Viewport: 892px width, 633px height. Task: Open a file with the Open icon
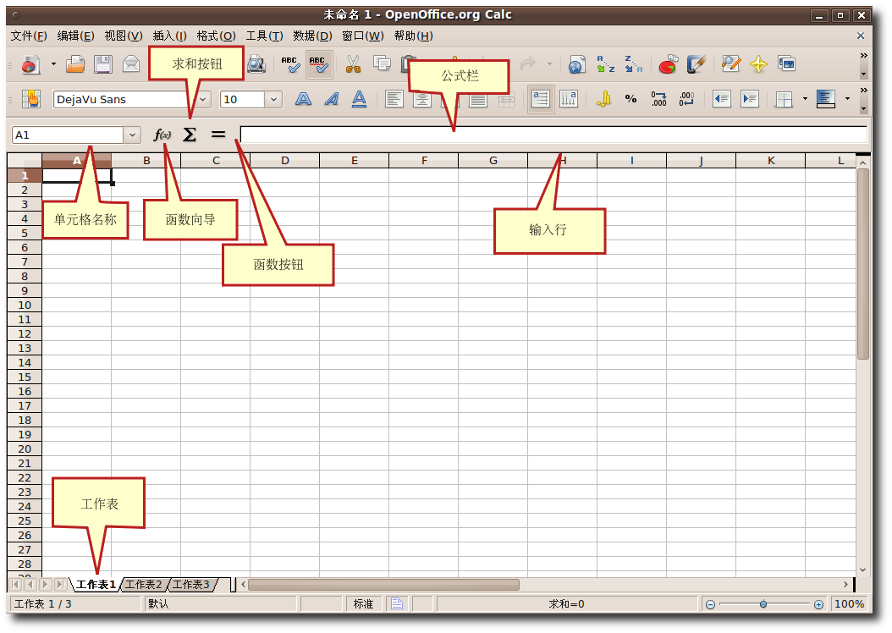(75, 64)
